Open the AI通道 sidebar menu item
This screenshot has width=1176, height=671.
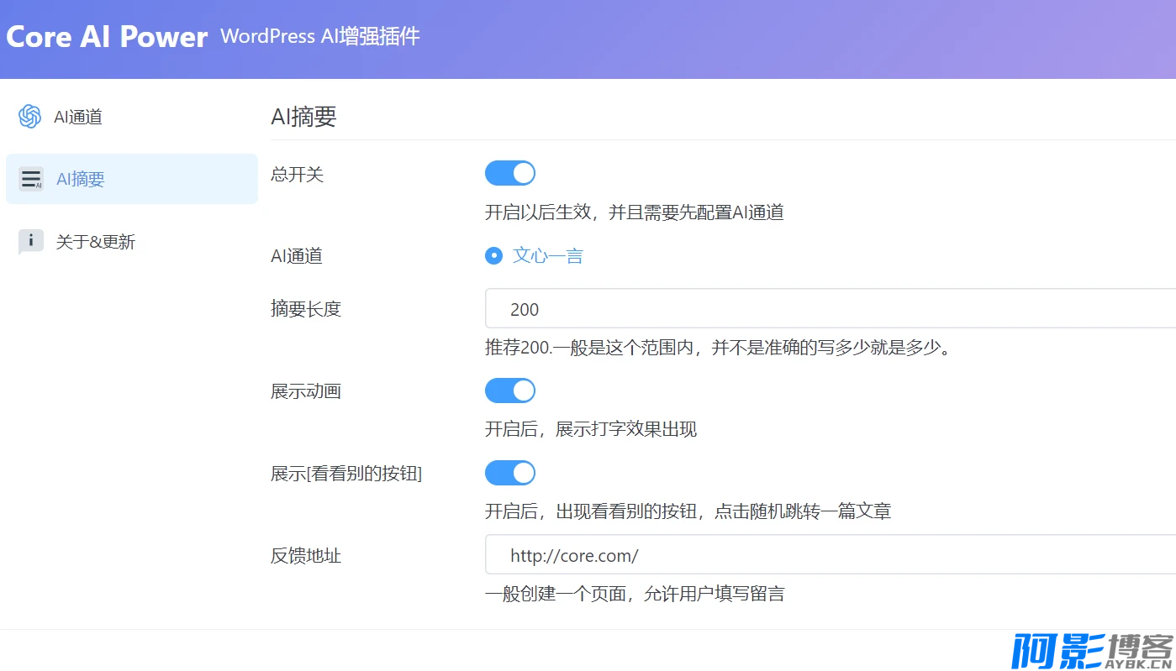(132, 117)
